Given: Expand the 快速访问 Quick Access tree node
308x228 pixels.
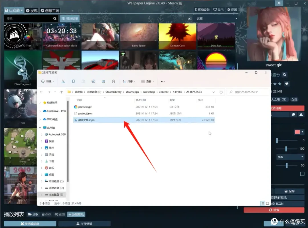Looking at the screenshot, I should [40, 103].
